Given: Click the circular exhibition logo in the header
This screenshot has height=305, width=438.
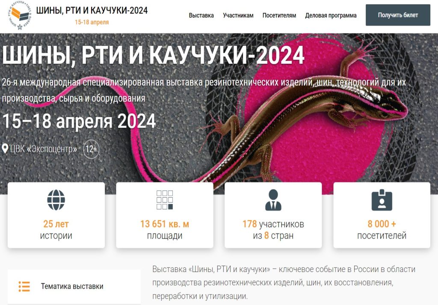Looking at the screenshot, I should pyautogui.click(x=20, y=15).
